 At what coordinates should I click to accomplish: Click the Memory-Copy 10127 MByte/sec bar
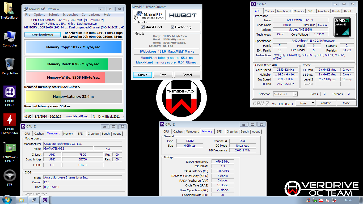[74, 47]
